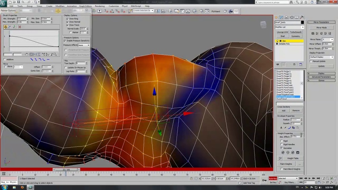Click the Play Animation button
Viewport: 338px width, 190px height.
pos(309,178)
